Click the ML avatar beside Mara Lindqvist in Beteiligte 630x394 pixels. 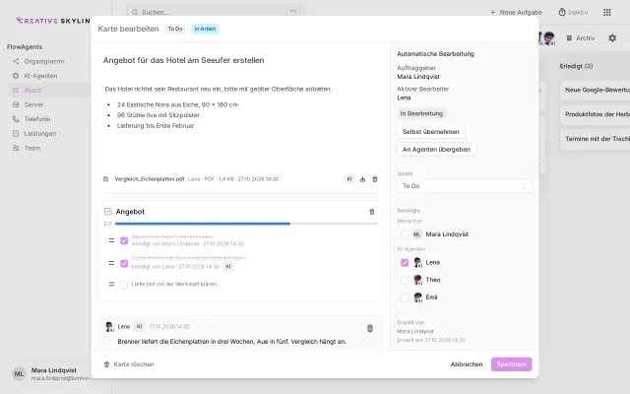tap(417, 234)
